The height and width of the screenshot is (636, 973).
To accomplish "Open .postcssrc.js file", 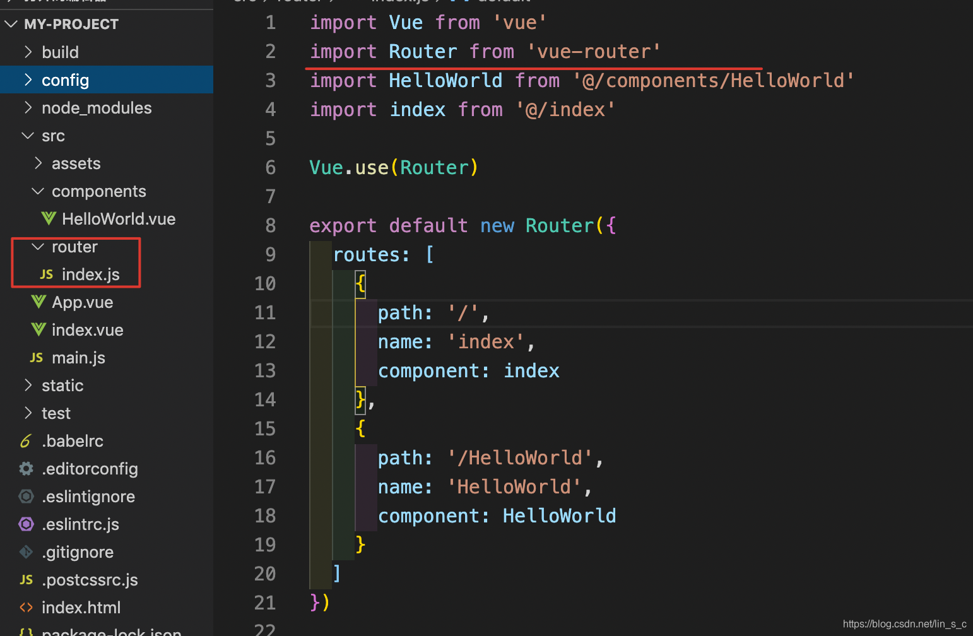I will tap(107, 580).
